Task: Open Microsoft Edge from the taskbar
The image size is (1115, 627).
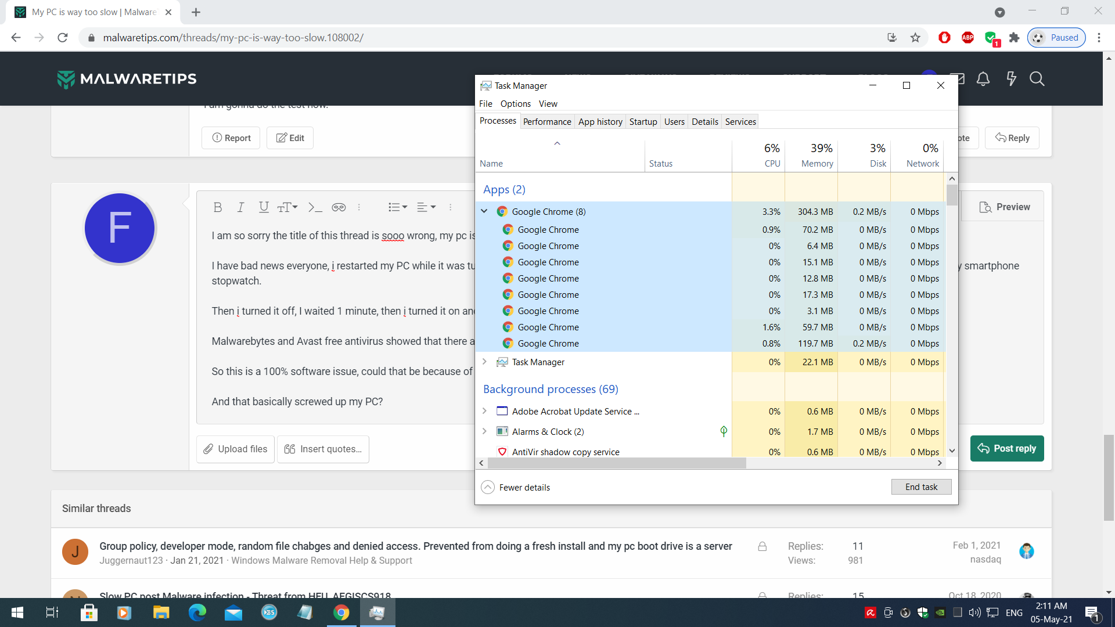Action: click(197, 612)
